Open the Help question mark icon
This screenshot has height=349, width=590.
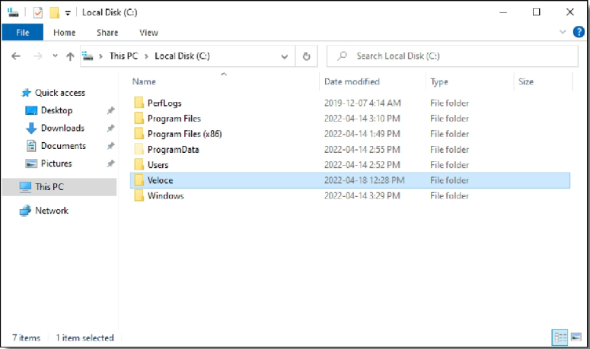577,32
